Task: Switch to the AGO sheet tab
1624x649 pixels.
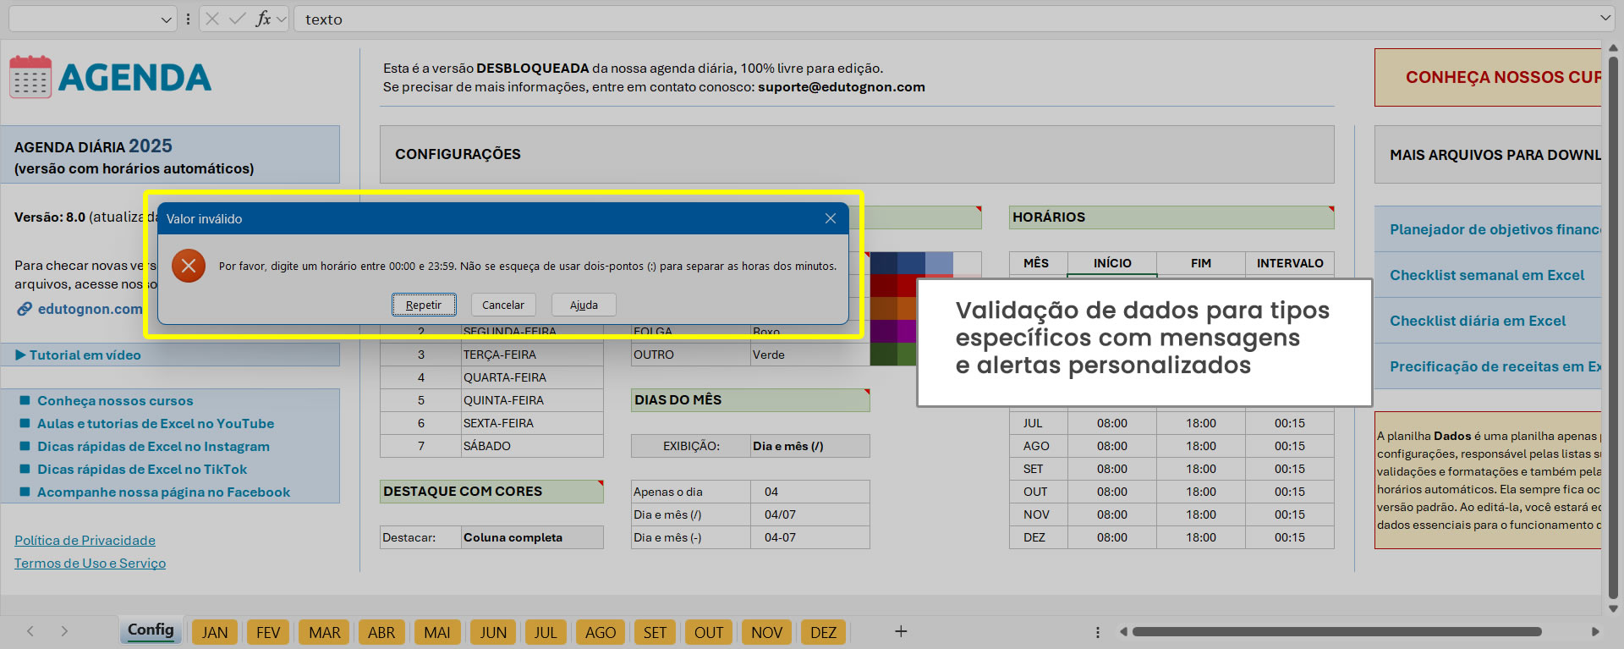Action: click(x=601, y=632)
